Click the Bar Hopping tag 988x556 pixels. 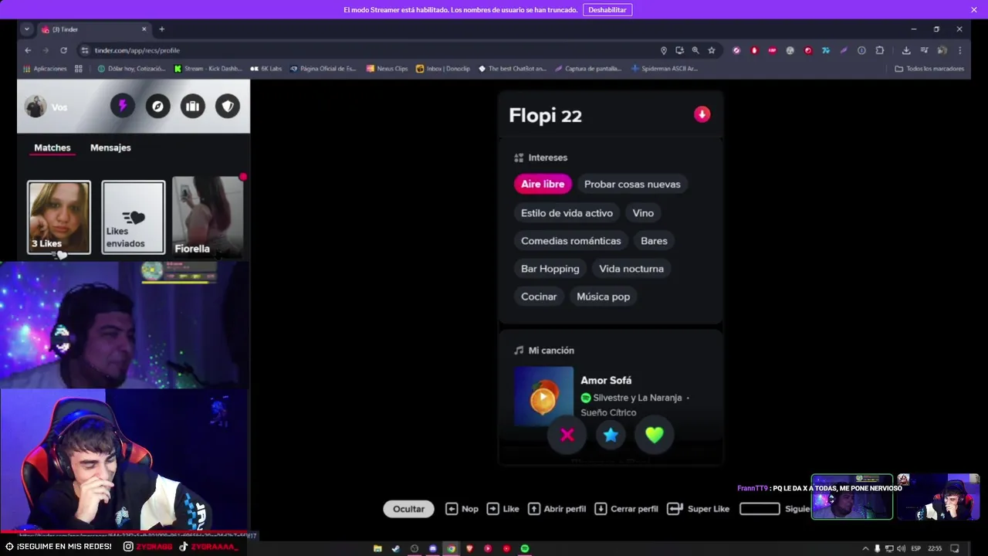click(x=550, y=269)
